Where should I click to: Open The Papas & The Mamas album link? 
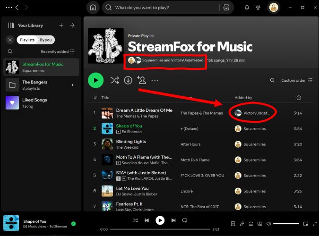tap(202, 113)
